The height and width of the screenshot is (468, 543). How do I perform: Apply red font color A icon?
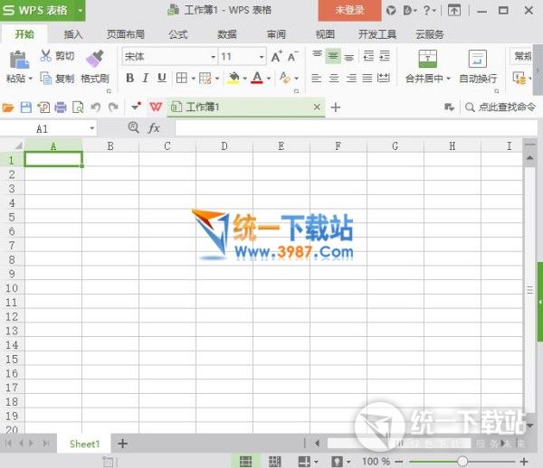point(257,78)
